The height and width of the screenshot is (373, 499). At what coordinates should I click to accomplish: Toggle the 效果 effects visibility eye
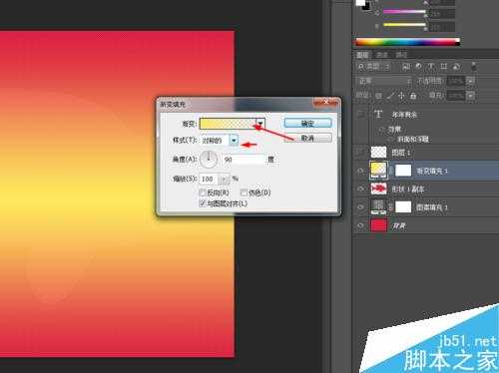click(x=381, y=129)
